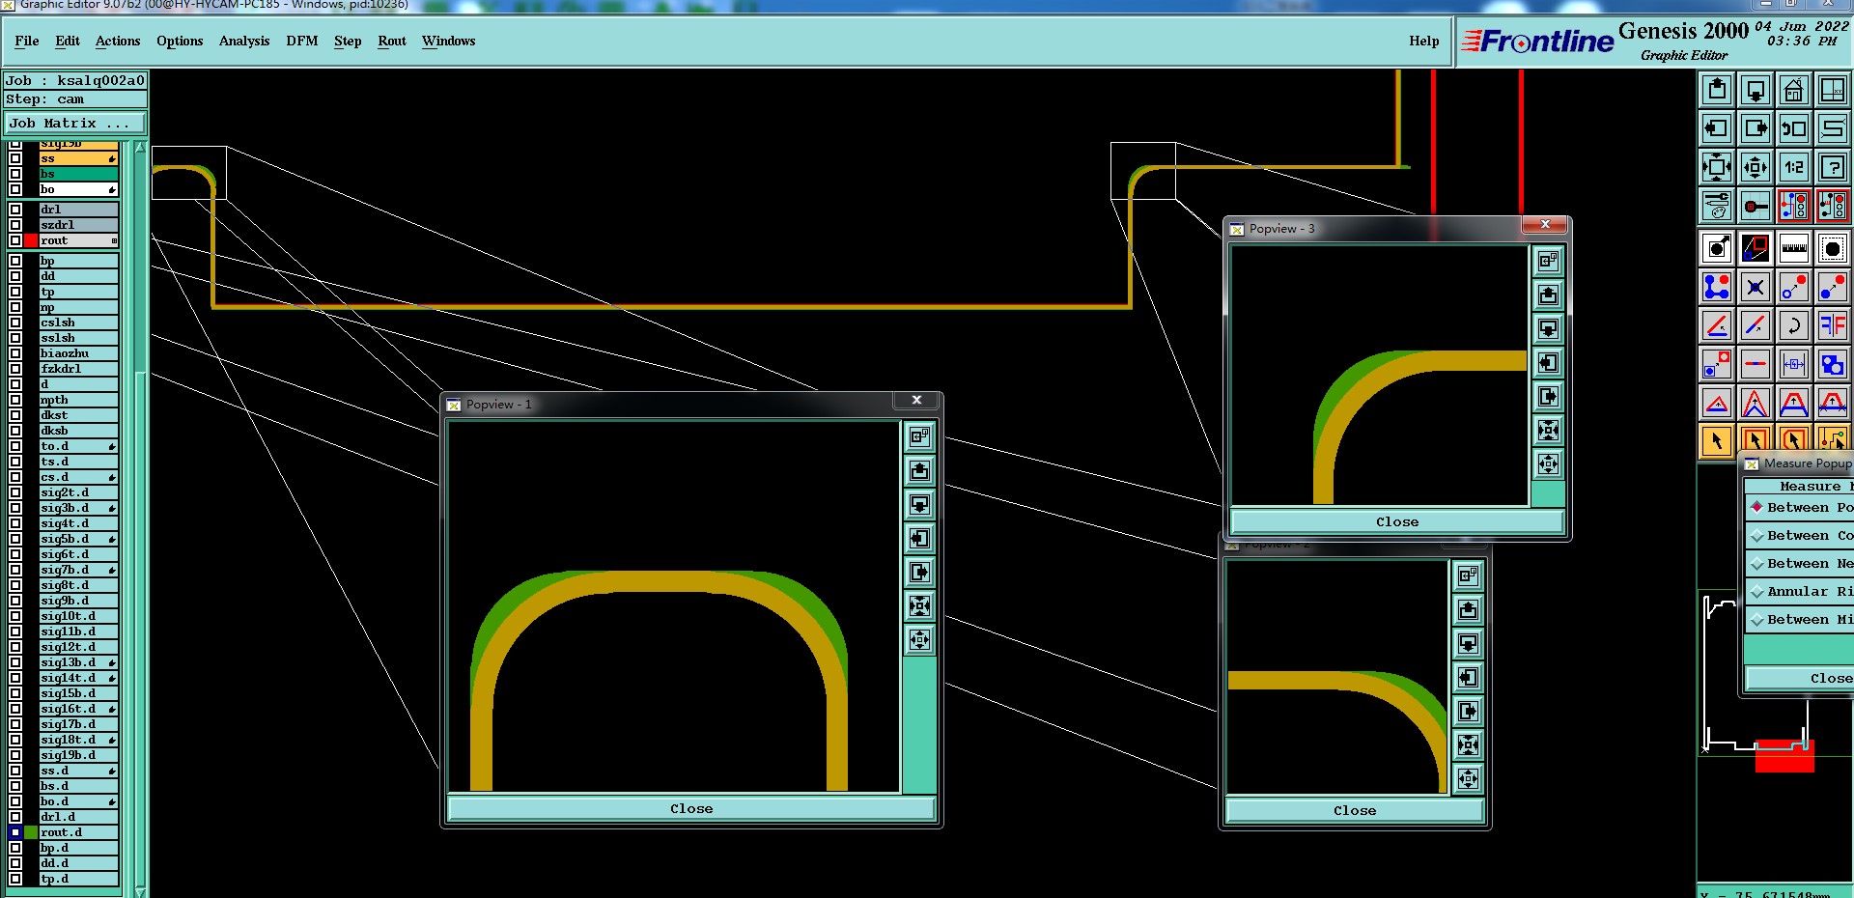The width and height of the screenshot is (1854, 898).
Task: Toggle the checkbox for layer rout.d
Action: (15, 832)
